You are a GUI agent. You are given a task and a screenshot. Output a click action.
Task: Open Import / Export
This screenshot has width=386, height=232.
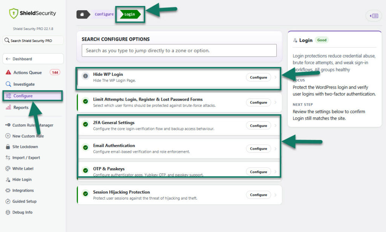click(x=26, y=158)
